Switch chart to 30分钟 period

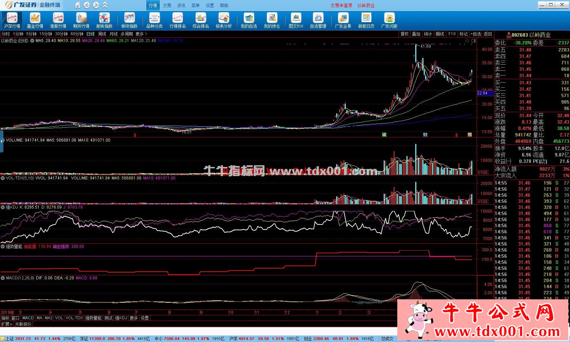(x=61, y=34)
